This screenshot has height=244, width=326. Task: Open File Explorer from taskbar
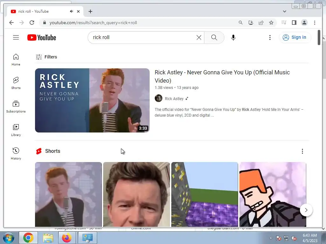pos(48,238)
